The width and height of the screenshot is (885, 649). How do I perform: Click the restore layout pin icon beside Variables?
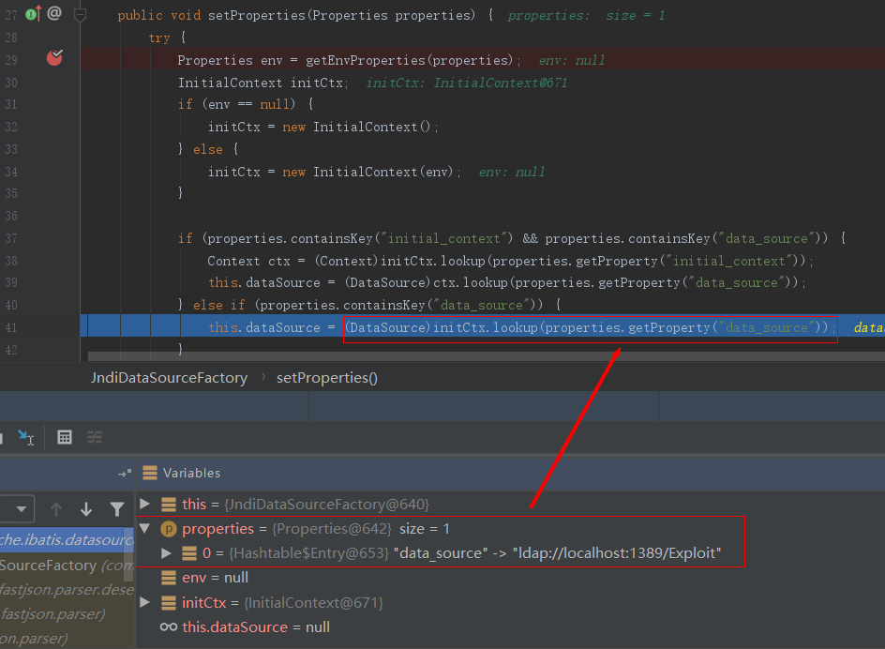(x=125, y=474)
